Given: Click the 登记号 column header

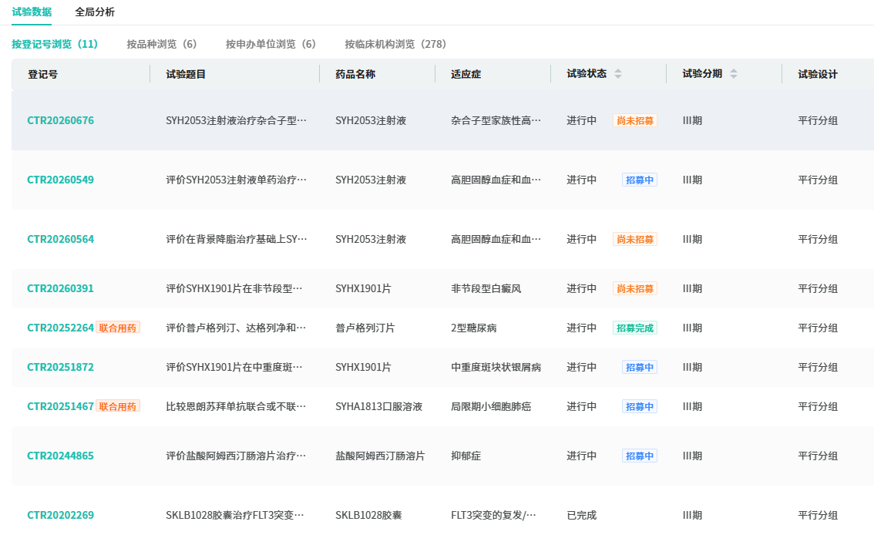Looking at the screenshot, I should tap(43, 75).
